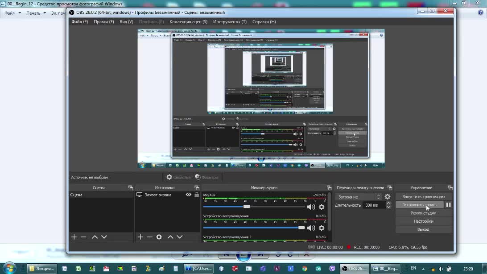Open the Файл dropdown in the photo viewer
The image size is (487, 274).
coord(13,13)
